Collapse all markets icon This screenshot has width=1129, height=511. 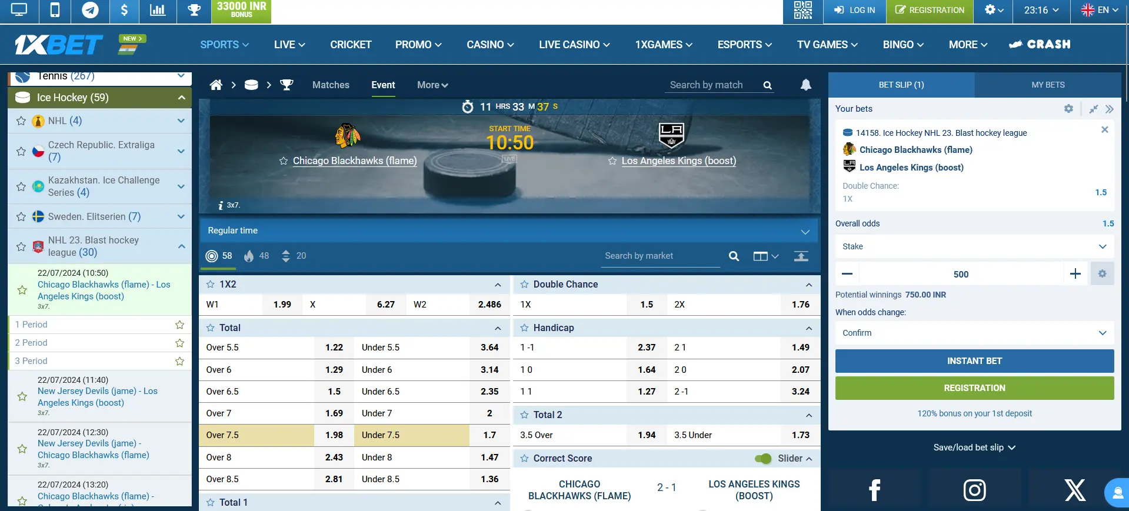click(801, 256)
